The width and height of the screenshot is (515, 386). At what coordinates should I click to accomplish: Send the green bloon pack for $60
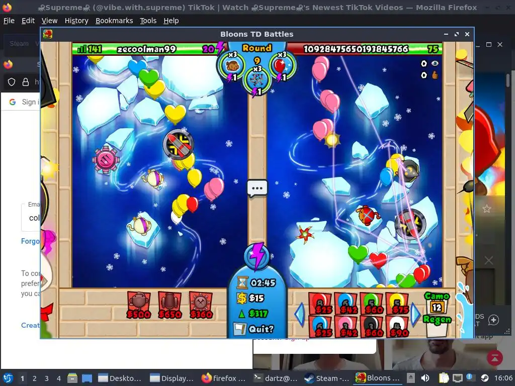click(372, 304)
